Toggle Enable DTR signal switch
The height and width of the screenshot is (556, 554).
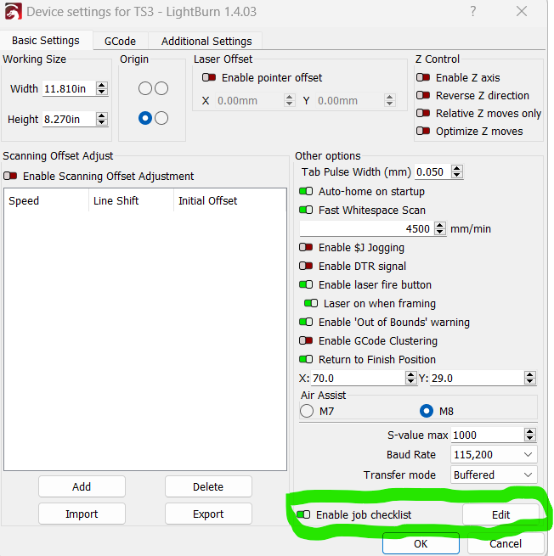(x=306, y=266)
